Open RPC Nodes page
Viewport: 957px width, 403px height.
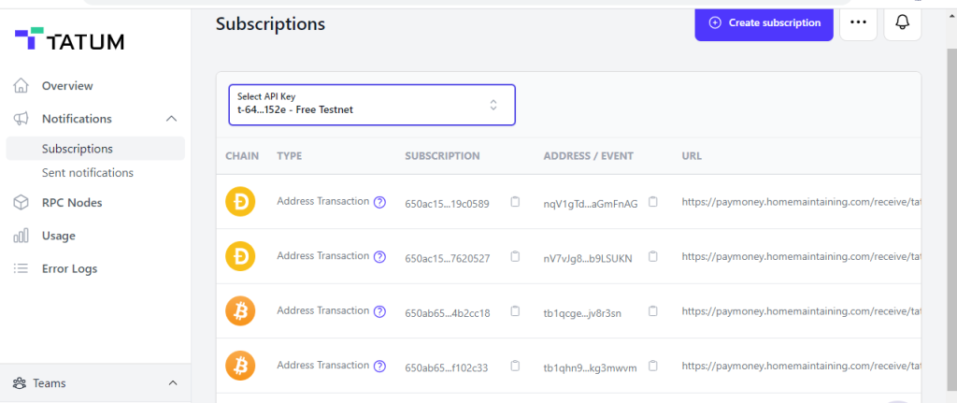point(71,203)
